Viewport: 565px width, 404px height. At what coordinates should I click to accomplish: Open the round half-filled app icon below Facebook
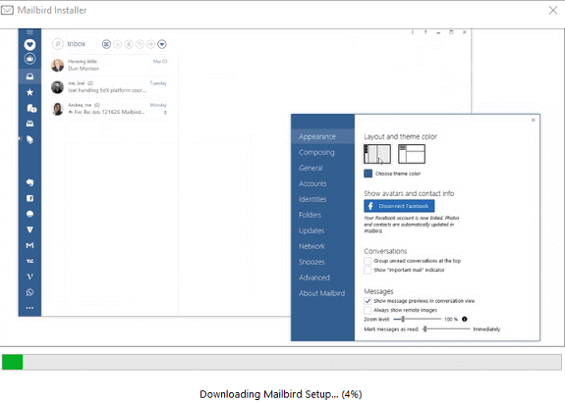[x=29, y=214]
